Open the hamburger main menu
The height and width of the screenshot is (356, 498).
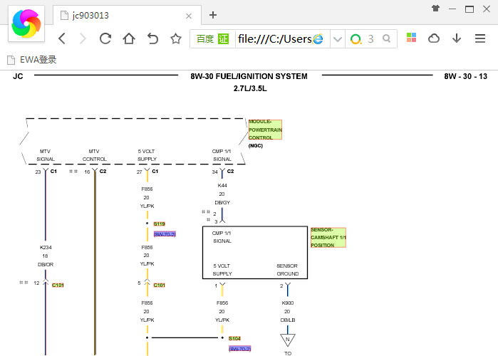(480, 38)
